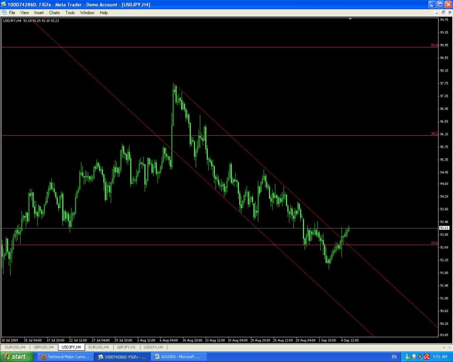Screen dimensions: 453x362
Task: Click the USDJPY,H4 quote header text
Action: 31,21
